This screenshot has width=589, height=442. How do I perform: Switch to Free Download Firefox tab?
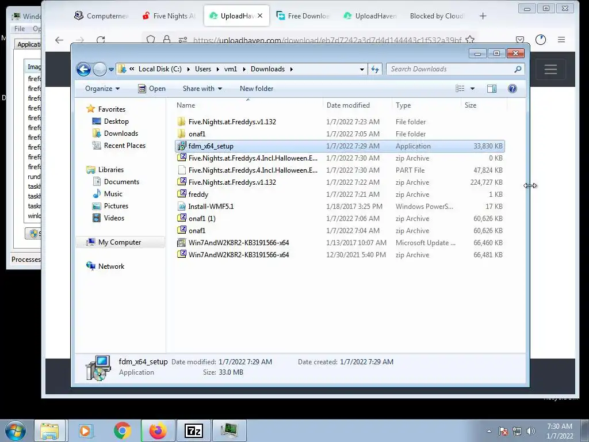coord(303,16)
